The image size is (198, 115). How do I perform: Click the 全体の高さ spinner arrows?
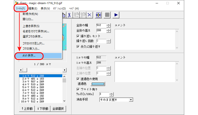click(108, 31)
